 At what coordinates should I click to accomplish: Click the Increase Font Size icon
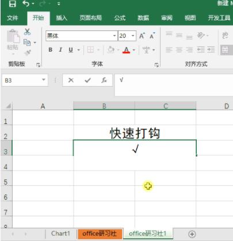tap(142, 36)
